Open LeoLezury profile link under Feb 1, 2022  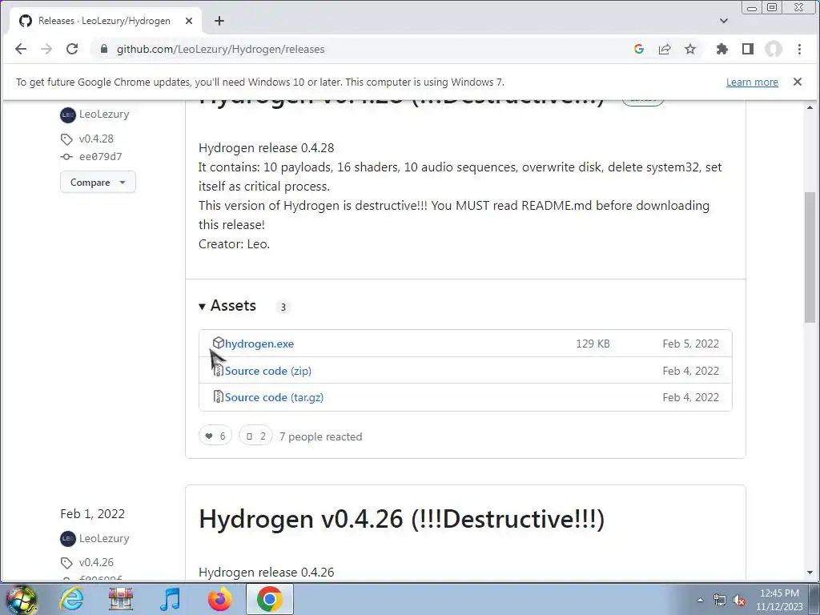click(x=104, y=539)
